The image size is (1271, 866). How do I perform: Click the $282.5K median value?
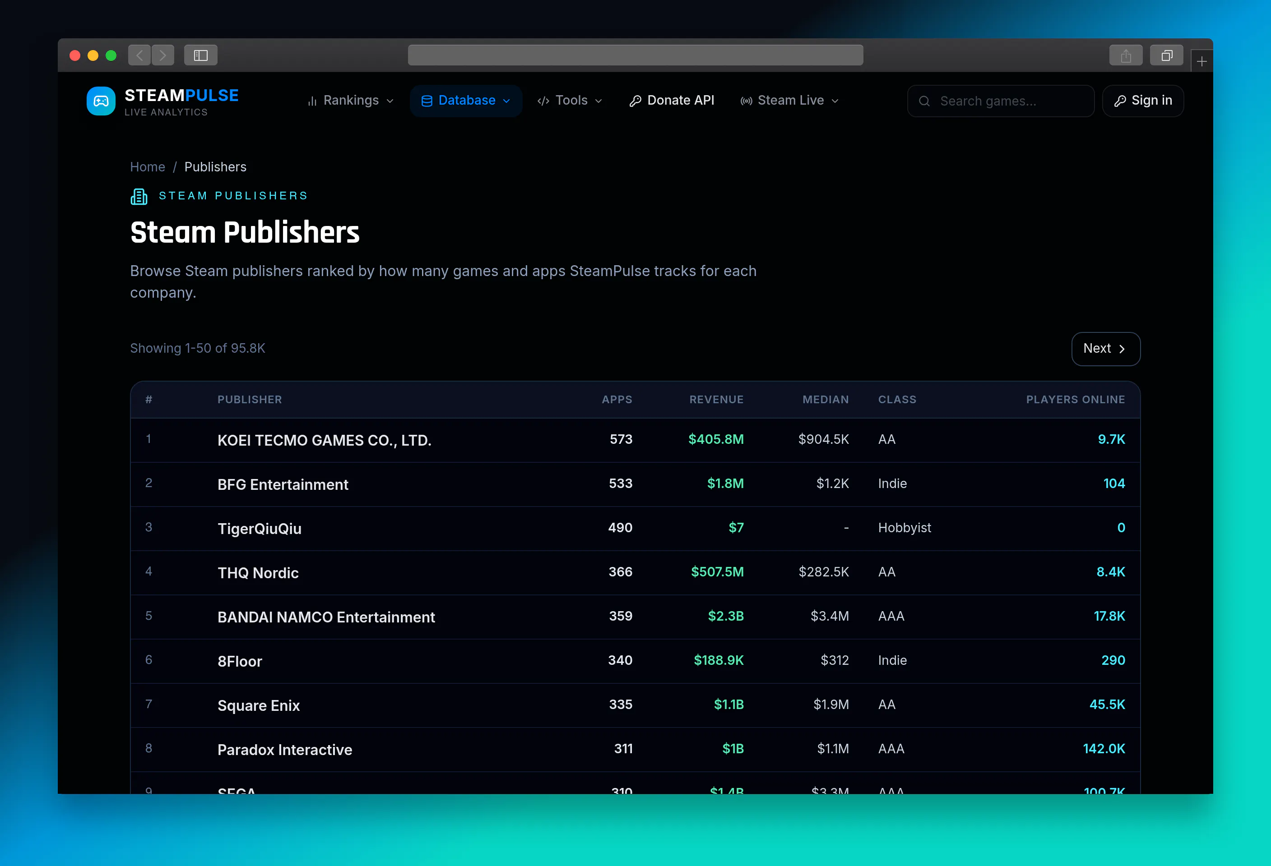coord(824,572)
